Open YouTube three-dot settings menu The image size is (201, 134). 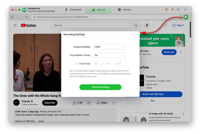166,25
